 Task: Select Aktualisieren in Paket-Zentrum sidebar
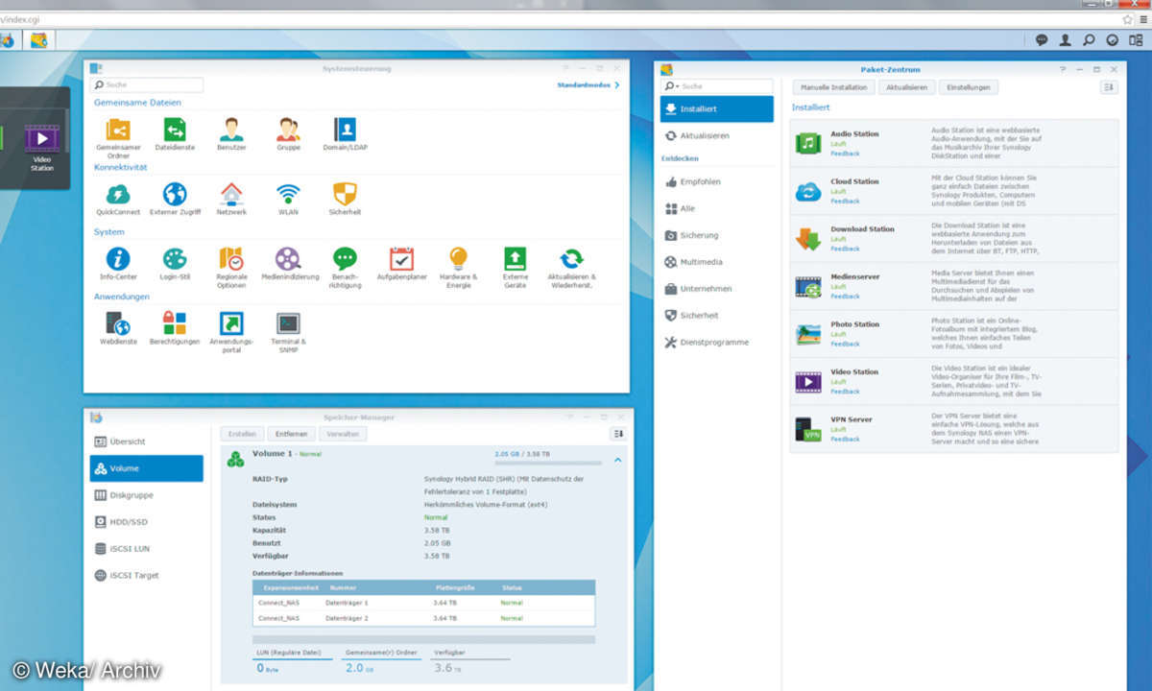717,136
